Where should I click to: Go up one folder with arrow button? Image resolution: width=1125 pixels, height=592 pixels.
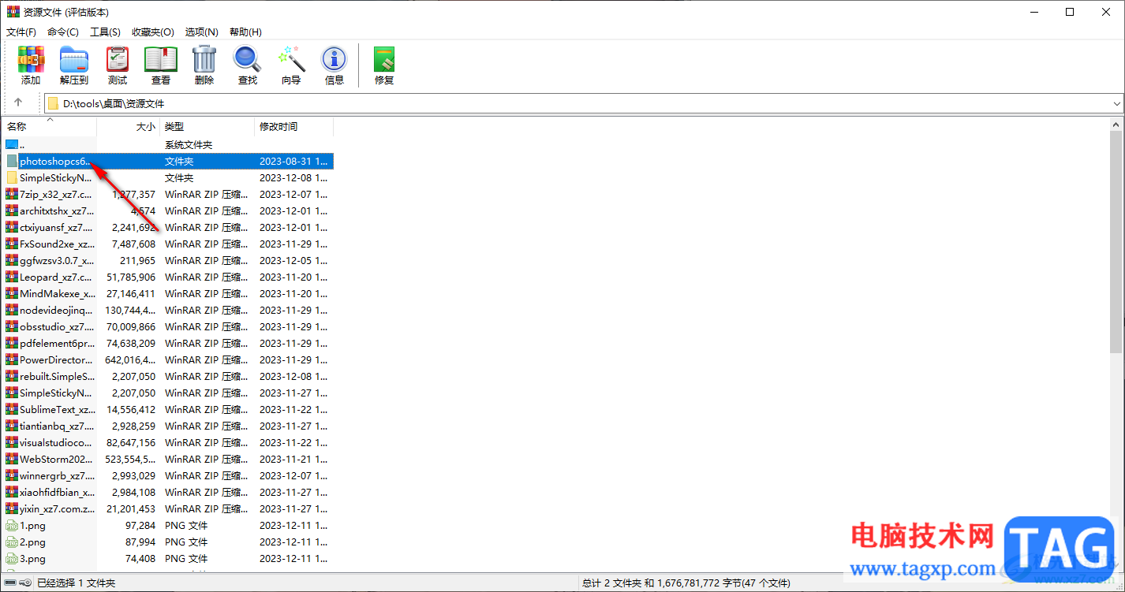pyautogui.click(x=18, y=102)
